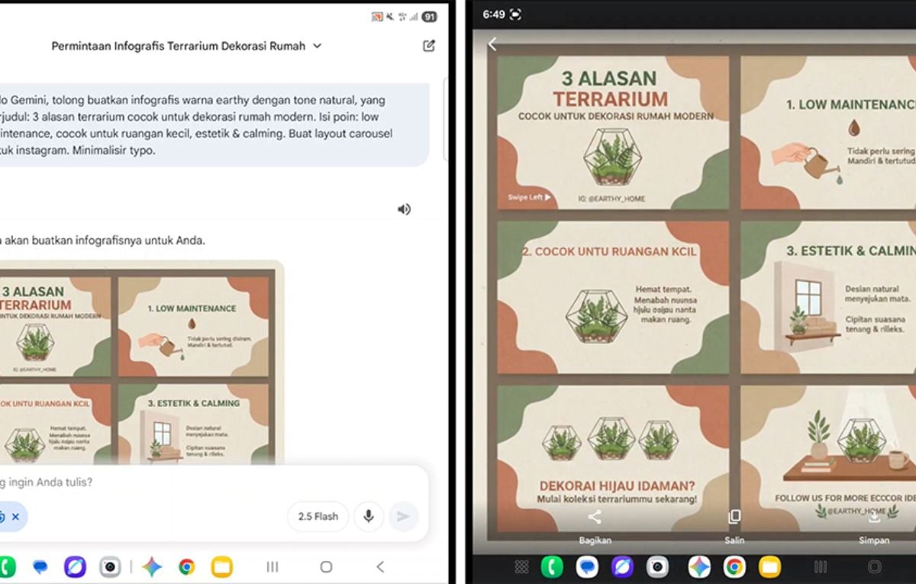
Task: Tap "IG: @EARTHY_HOME" text on first viewer slide
Action: tap(611, 198)
